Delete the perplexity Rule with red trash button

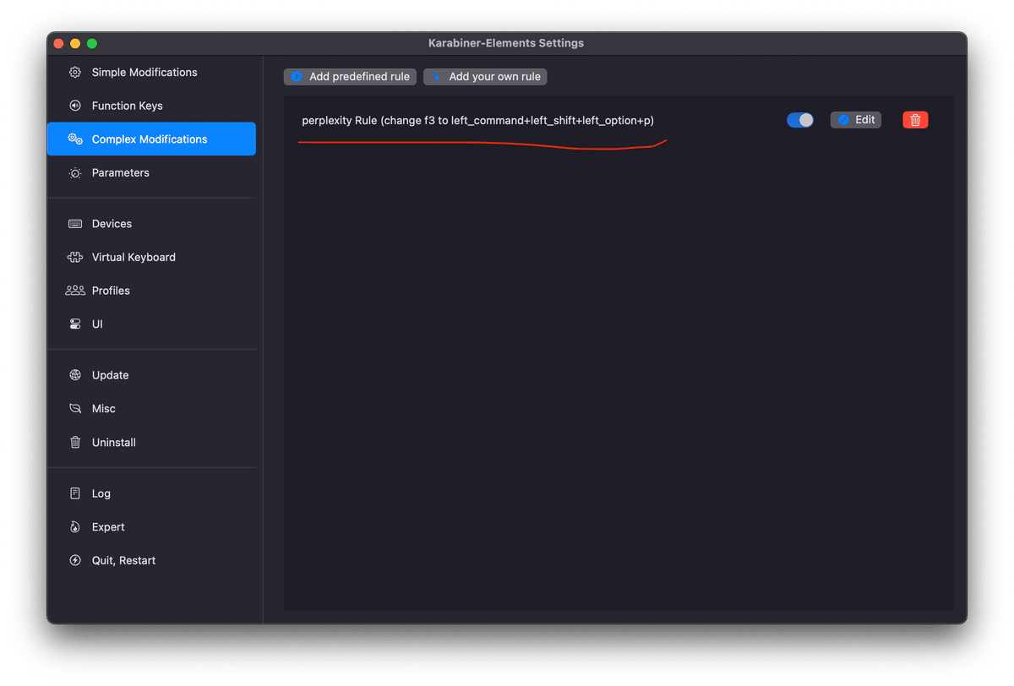915,120
